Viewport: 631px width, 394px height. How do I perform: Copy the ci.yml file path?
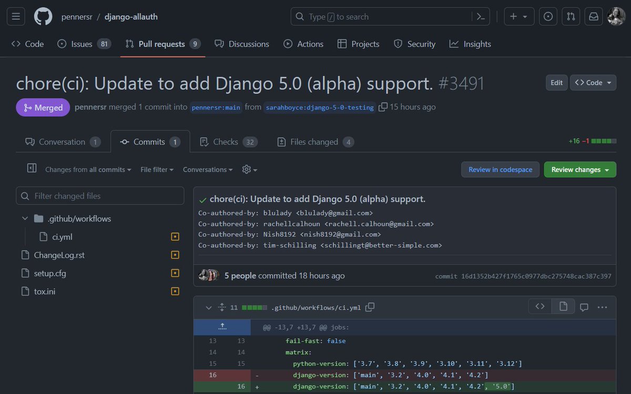(370, 307)
